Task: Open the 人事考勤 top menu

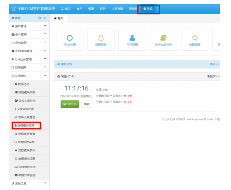Action: 117,9
